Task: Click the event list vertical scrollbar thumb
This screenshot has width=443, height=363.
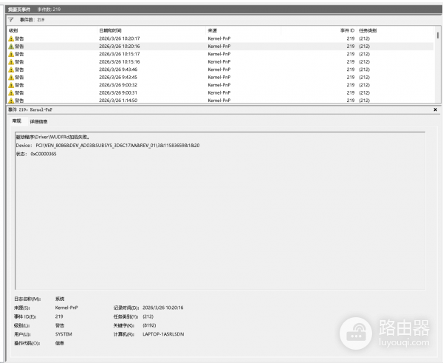Action: (x=438, y=35)
